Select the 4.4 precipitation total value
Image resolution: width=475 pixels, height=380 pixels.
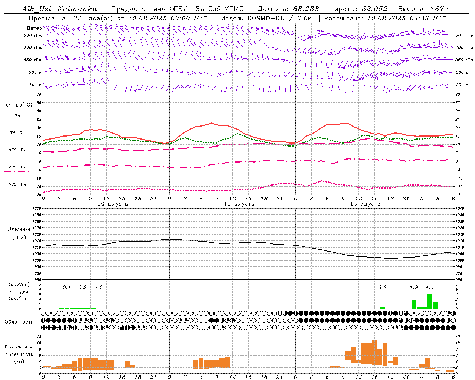tap(430, 288)
